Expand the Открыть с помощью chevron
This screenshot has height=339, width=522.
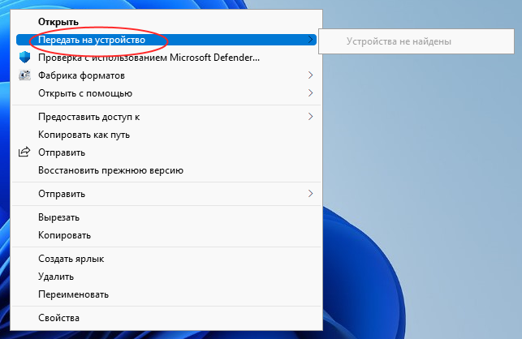(310, 92)
